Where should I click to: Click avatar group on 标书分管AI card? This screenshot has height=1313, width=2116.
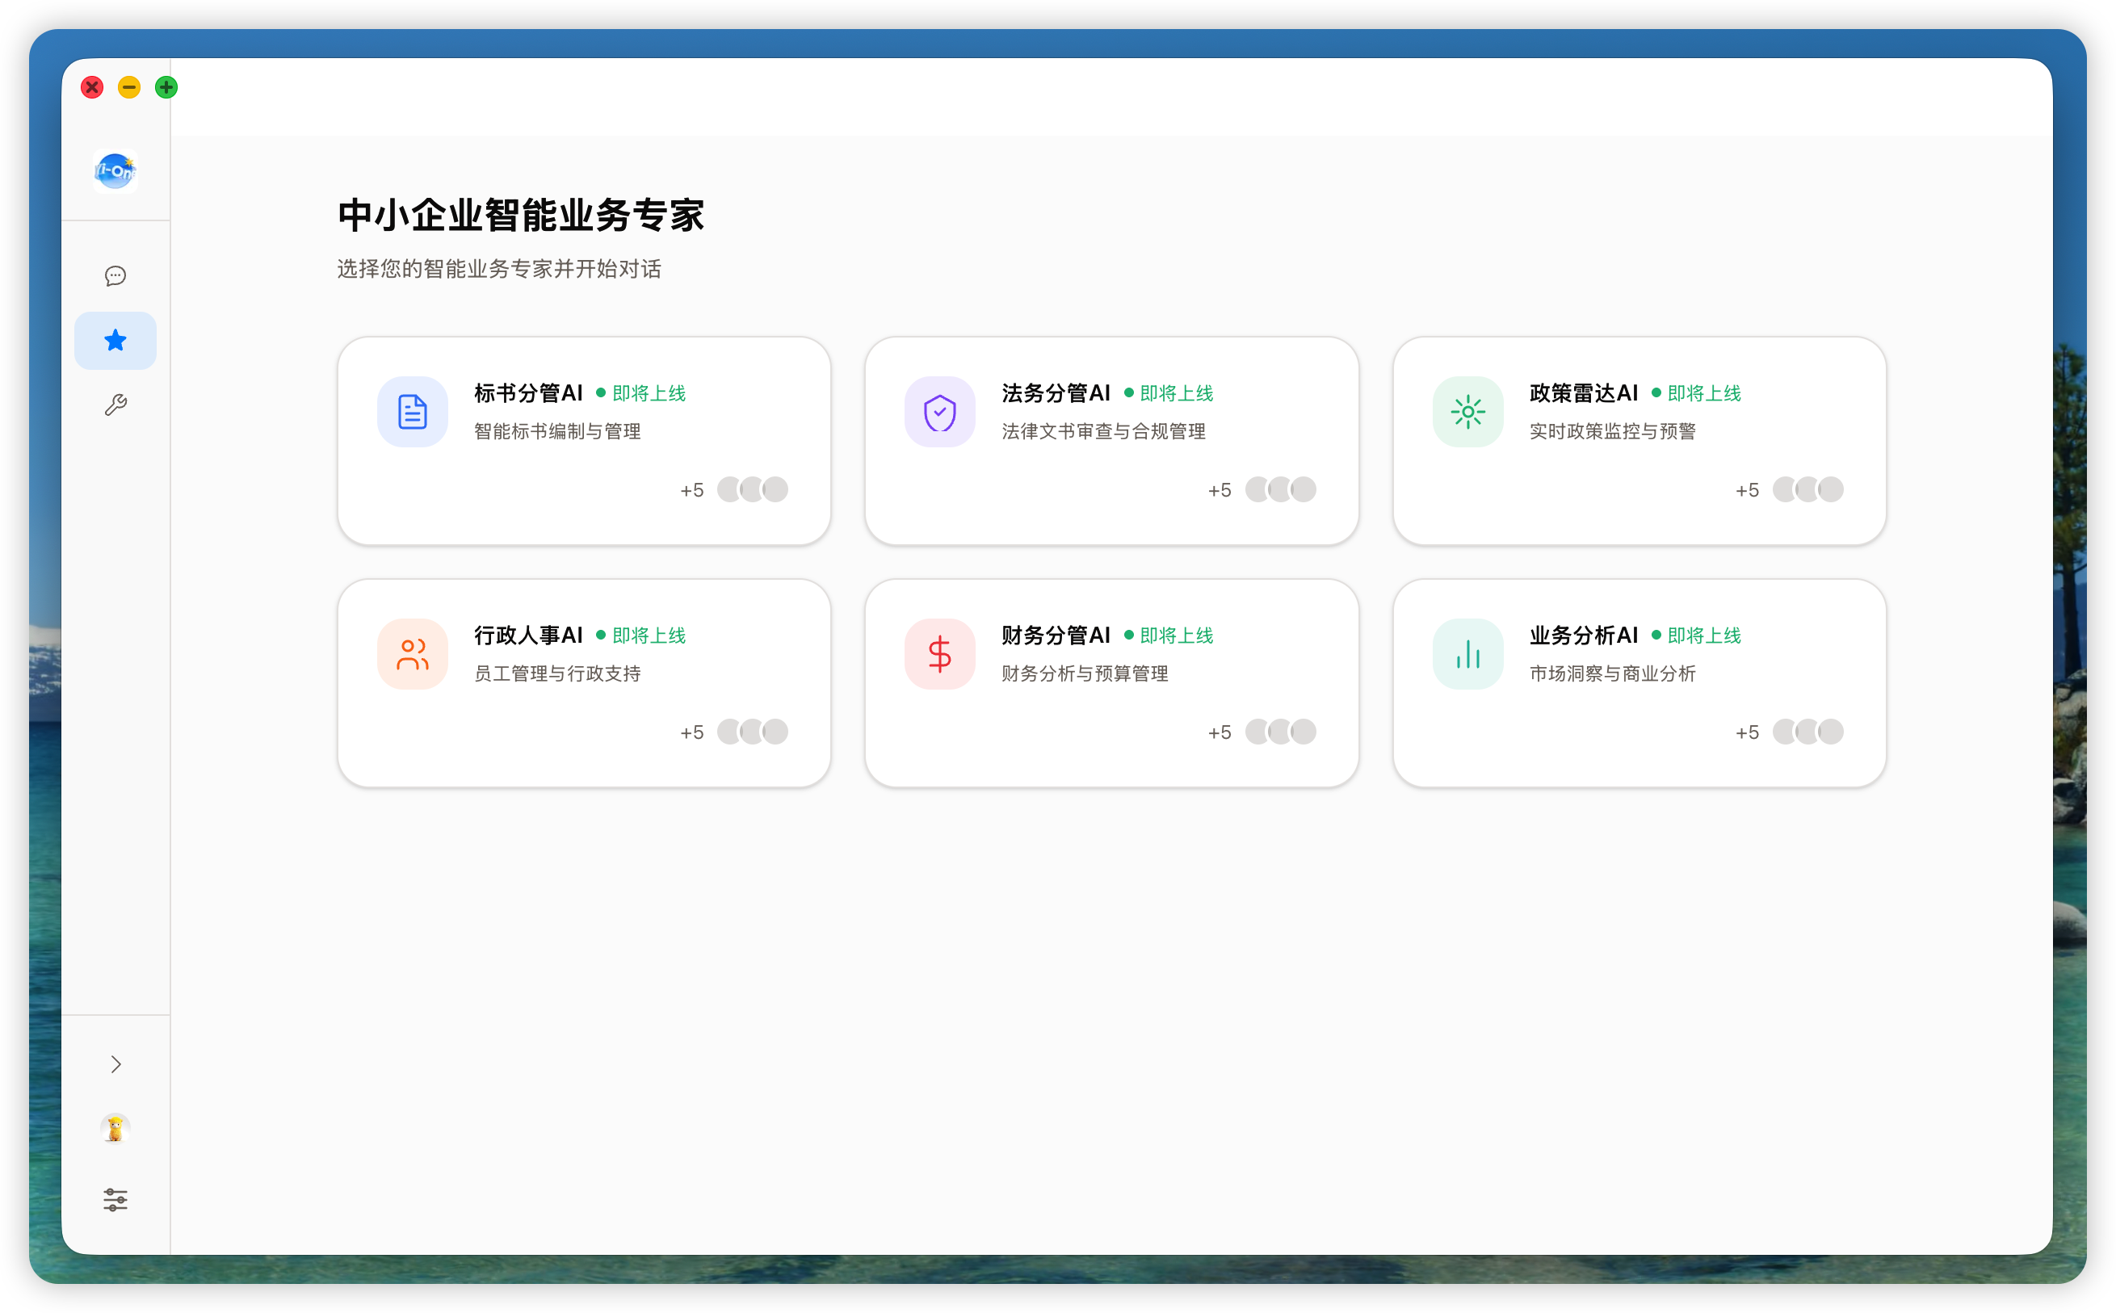point(753,490)
